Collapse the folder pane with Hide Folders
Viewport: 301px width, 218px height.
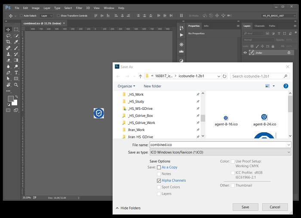pos(128,208)
